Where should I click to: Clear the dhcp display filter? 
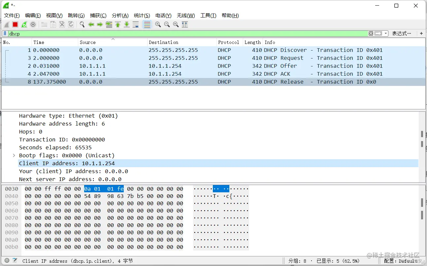click(371, 33)
